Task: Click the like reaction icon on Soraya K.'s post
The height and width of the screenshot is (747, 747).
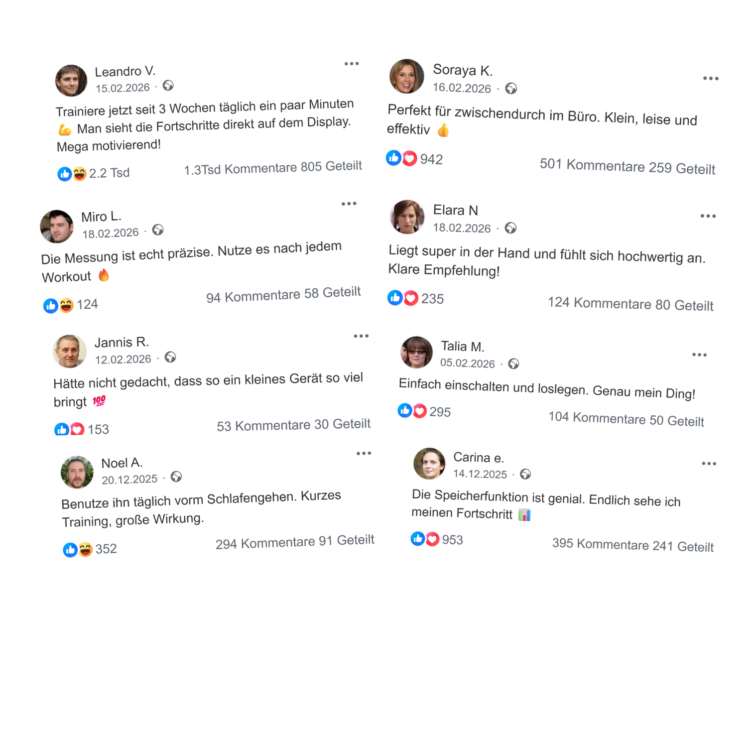Action: (393, 158)
